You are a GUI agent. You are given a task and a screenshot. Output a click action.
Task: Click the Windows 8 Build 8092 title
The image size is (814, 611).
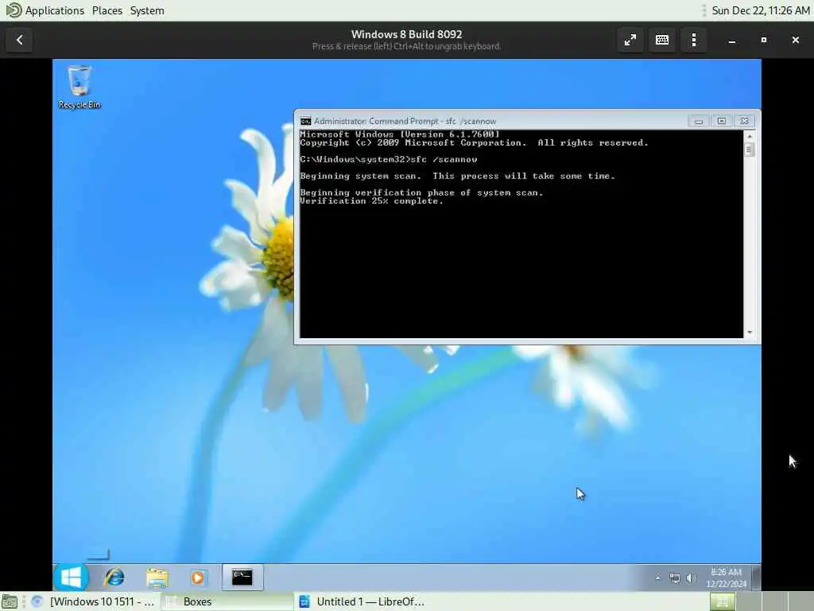coord(406,34)
